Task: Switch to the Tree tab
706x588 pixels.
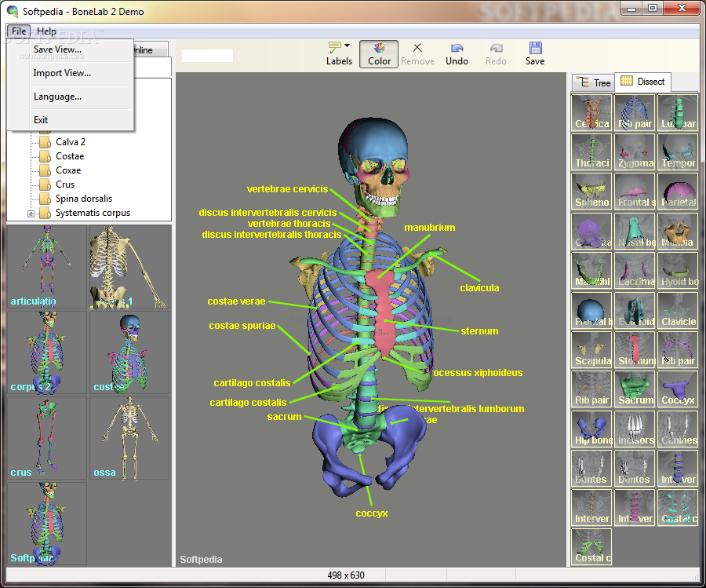Action: (594, 82)
